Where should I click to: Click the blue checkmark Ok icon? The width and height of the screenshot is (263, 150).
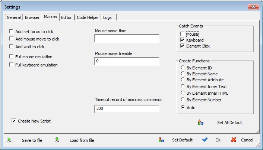(x=205, y=140)
